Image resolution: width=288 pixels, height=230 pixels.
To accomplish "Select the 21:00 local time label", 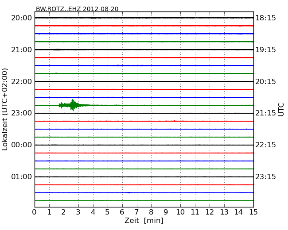I will (22, 50).
